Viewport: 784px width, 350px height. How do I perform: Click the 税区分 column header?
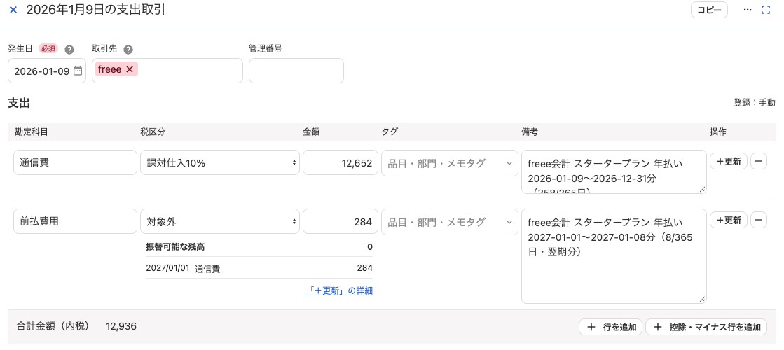click(x=153, y=132)
